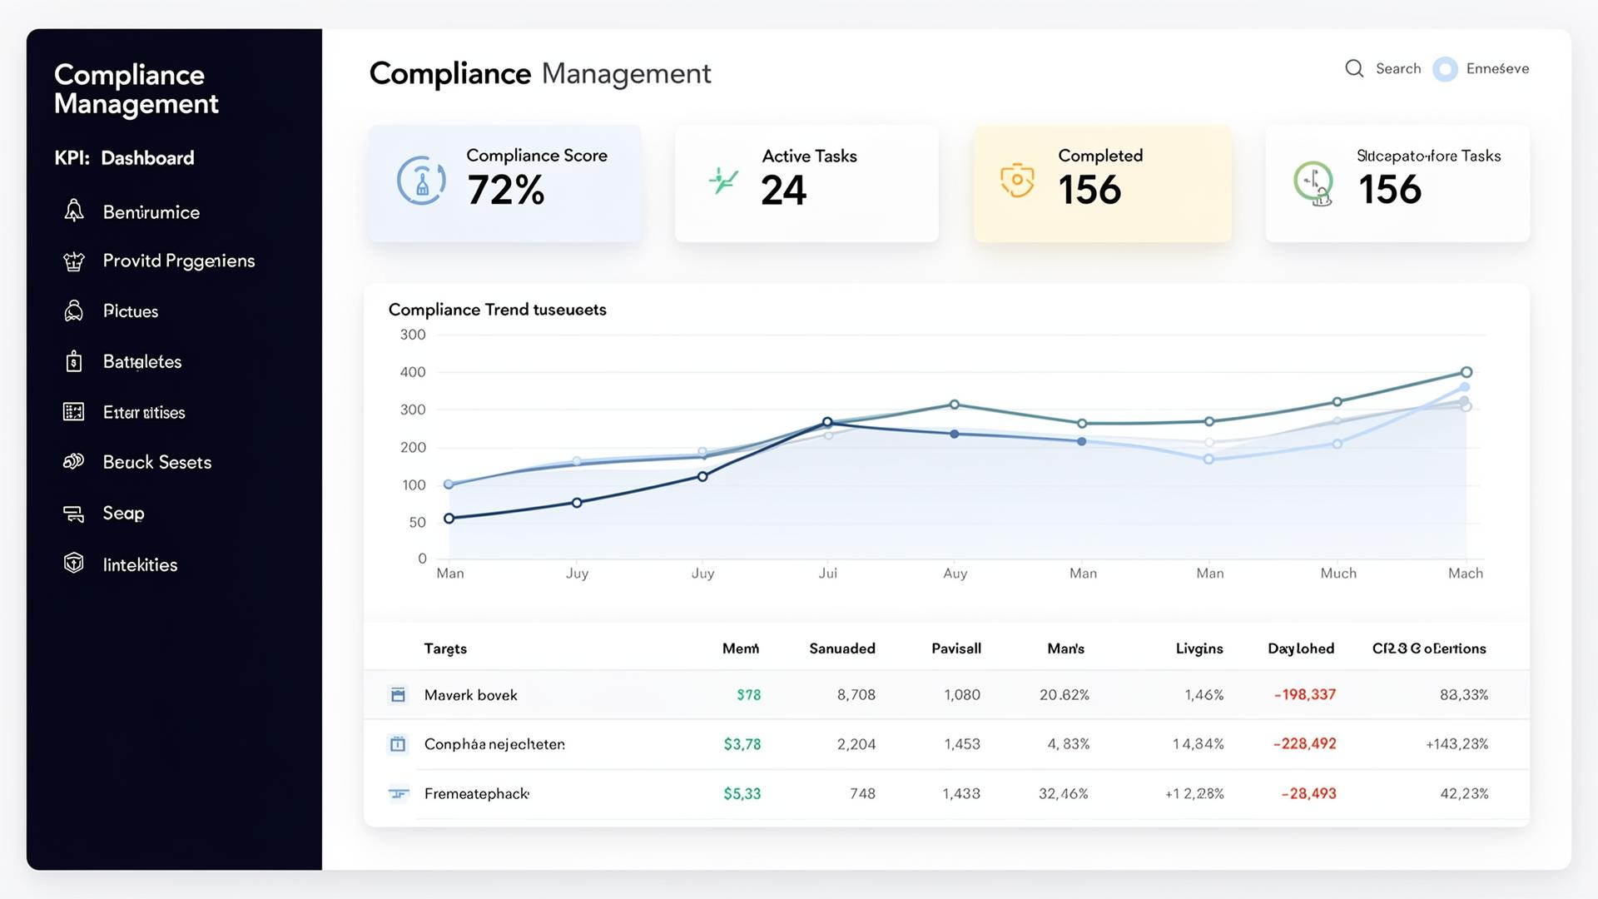Click the circular avatar indicator near Ennefeve

1446,69
